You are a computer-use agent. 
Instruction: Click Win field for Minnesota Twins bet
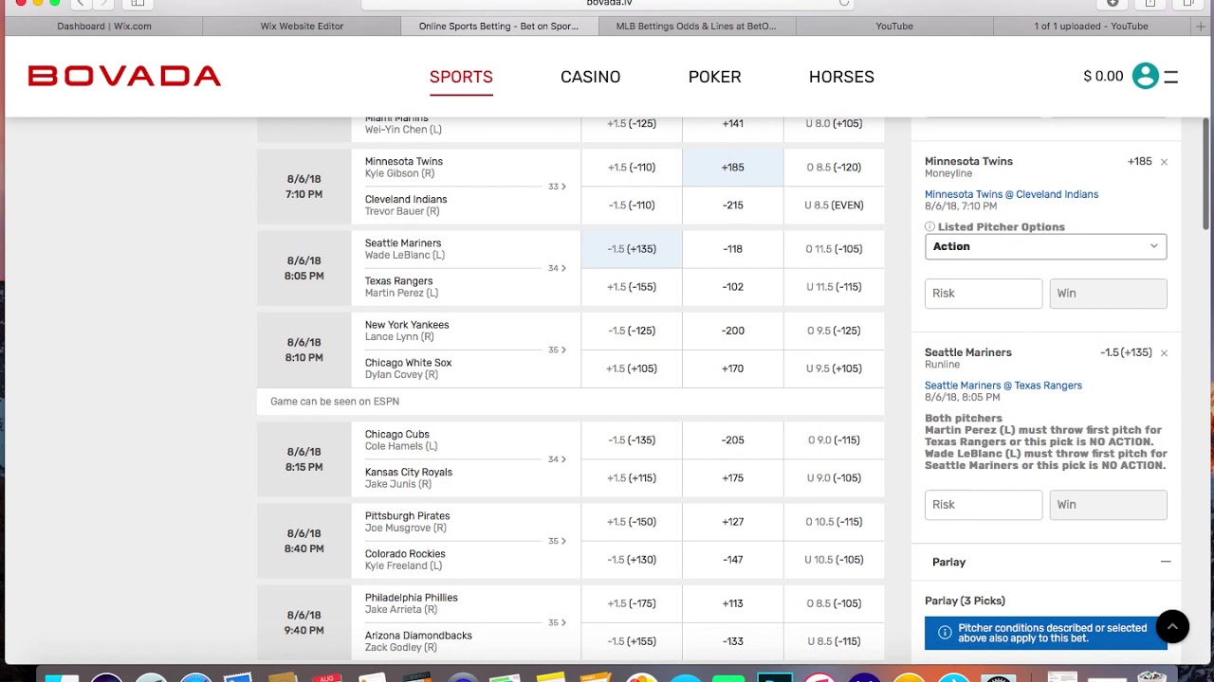(x=1108, y=294)
